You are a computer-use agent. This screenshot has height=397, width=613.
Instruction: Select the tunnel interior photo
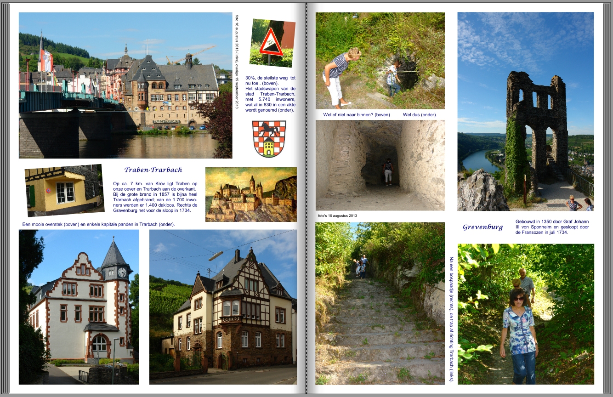coord(380,165)
